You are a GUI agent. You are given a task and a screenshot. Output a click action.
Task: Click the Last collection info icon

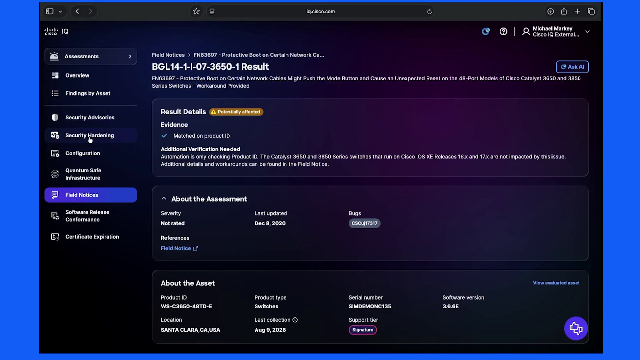(295, 320)
